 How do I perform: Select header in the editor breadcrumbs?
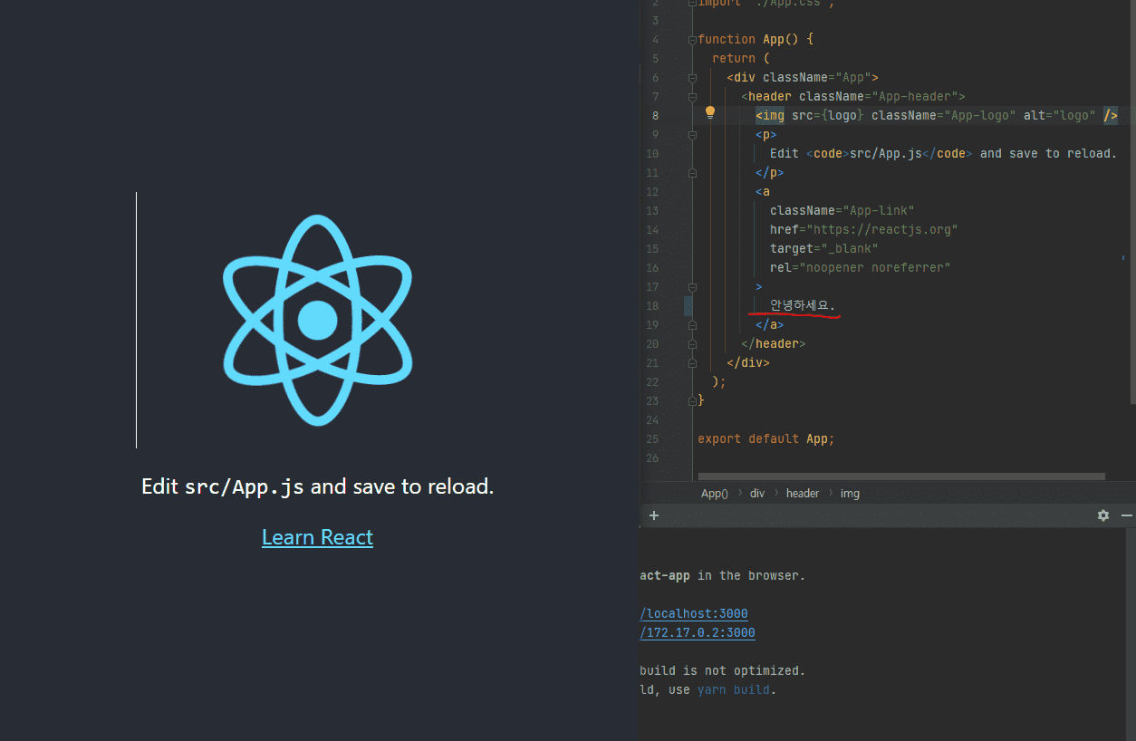pyautogui.click(x=803, y=494)
